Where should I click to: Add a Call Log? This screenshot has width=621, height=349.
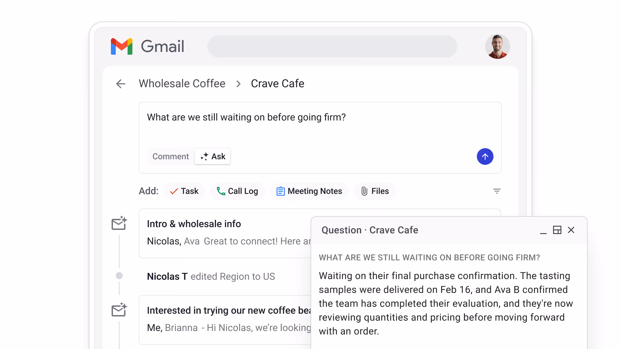[x=237, y=191]
